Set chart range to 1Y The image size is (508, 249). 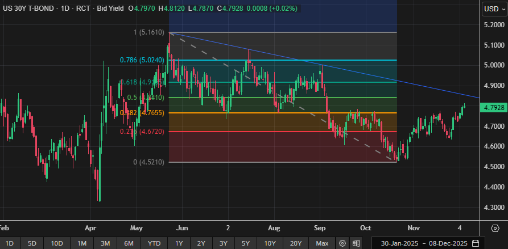pyautogui.click(x=179, y=243)
